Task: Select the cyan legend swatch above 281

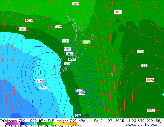Action: (x=35, y=124)
